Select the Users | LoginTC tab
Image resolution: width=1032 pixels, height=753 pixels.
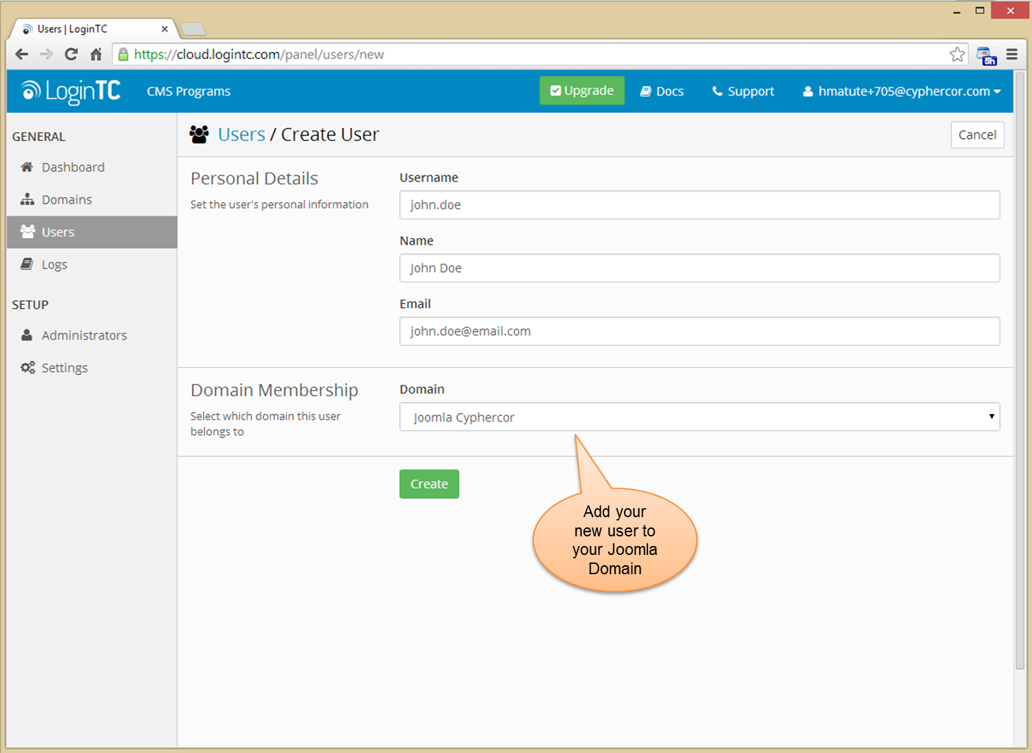[93, 29]
